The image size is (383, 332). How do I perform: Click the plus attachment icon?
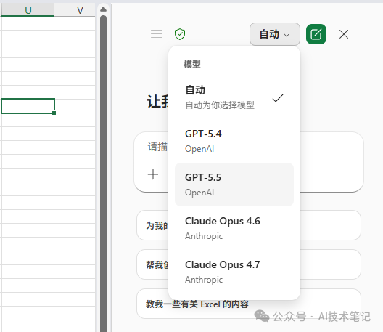click(x=153, y=174)
